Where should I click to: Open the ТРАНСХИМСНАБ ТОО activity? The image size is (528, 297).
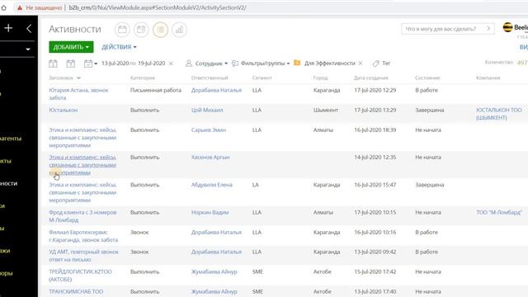click(x=76, y=291)
